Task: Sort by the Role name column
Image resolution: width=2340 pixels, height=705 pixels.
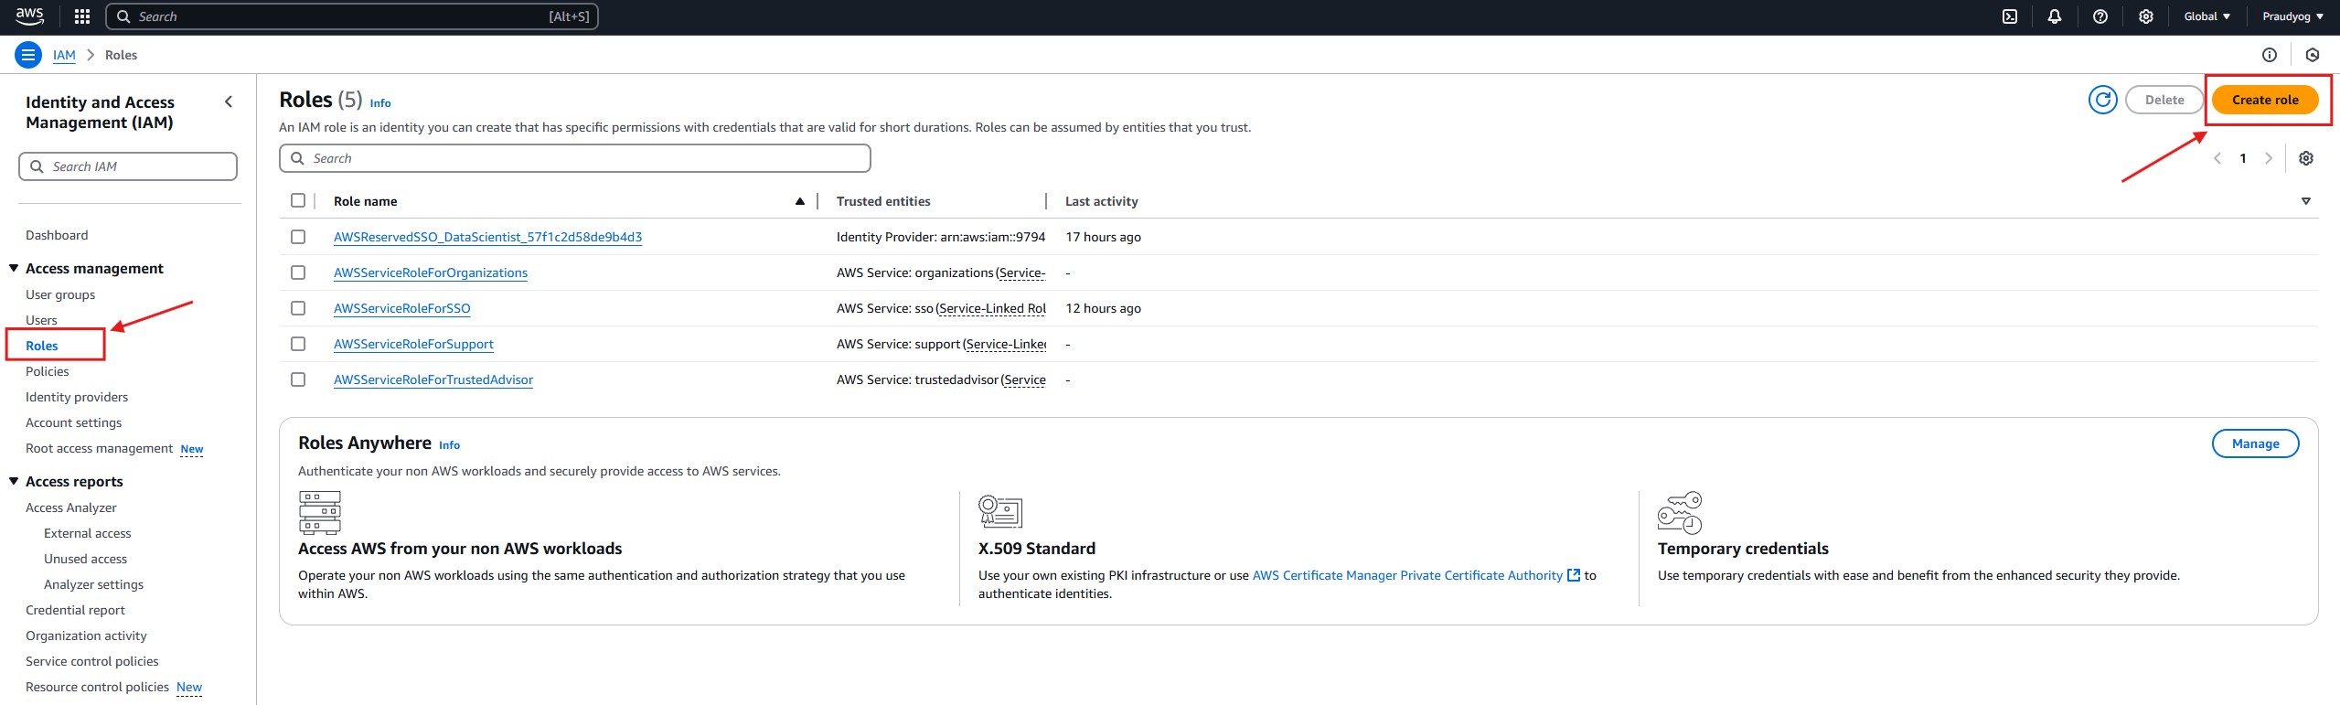Action: tap(366, 201)
